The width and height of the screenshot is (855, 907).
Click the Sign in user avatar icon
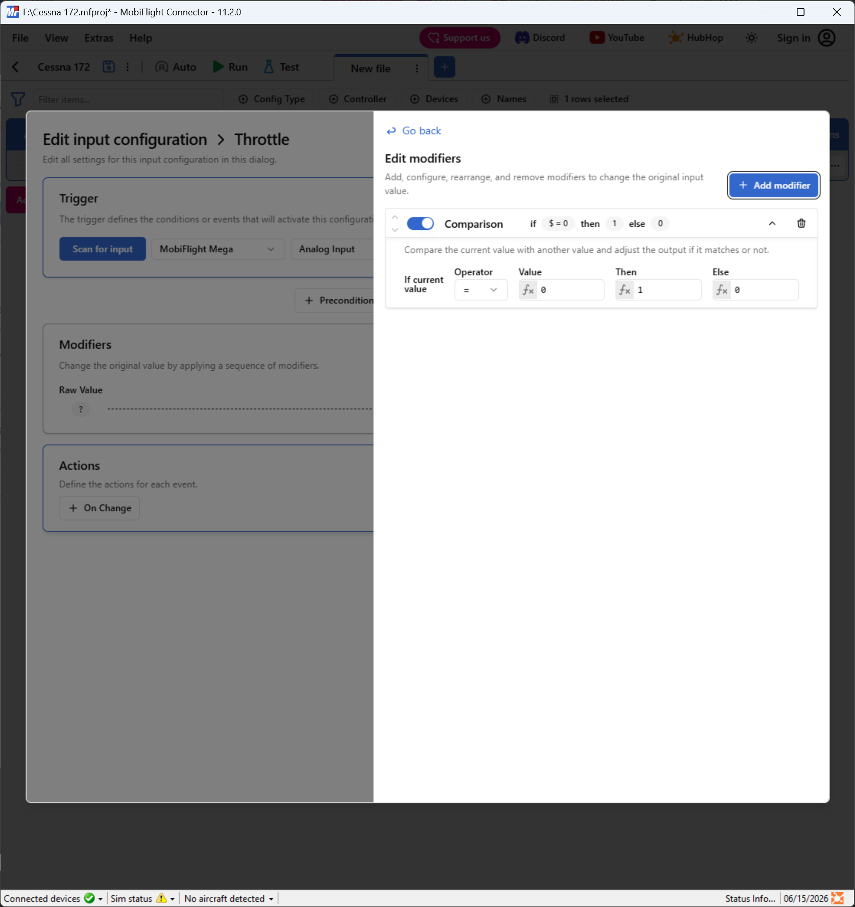pos(826,38)
